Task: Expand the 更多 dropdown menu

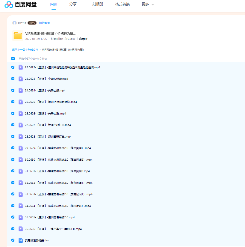Action: pos(148,4)
